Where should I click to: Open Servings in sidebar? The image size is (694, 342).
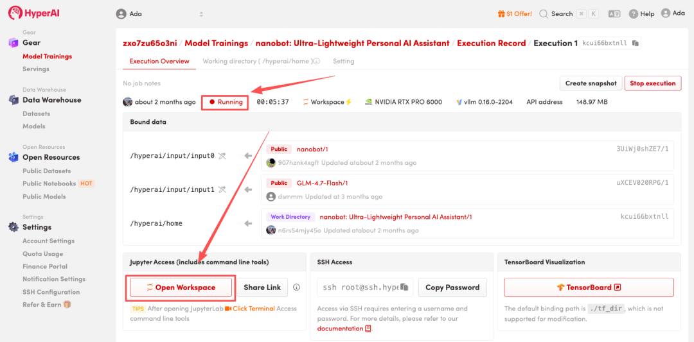[36, 69]
